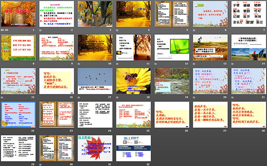Select slide 3 tree trunk photo thumbnail
The image size is (267, 166).
[x=95, y=14]
